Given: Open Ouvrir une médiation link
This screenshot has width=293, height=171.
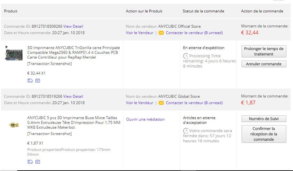Looking at the screenshot, I should [145, 119].
